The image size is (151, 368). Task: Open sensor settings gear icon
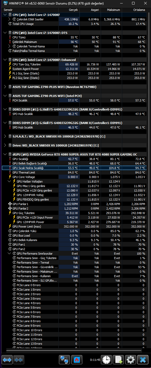130,360
